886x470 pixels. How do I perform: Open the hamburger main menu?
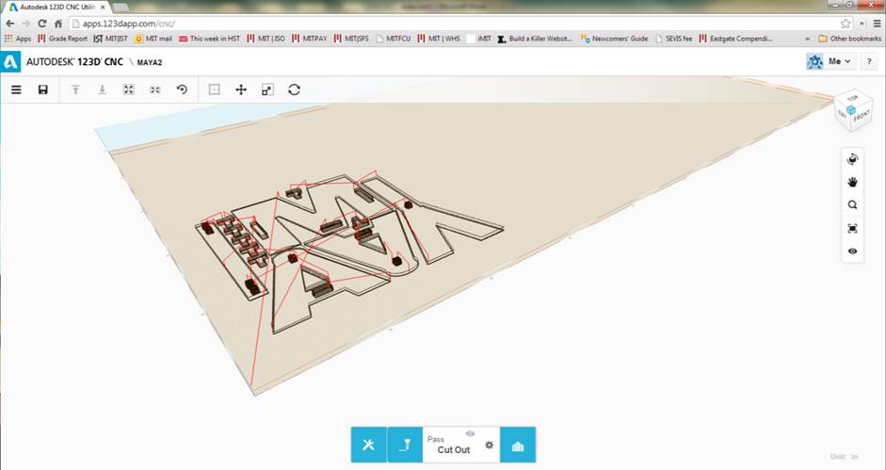pos(16,89)
